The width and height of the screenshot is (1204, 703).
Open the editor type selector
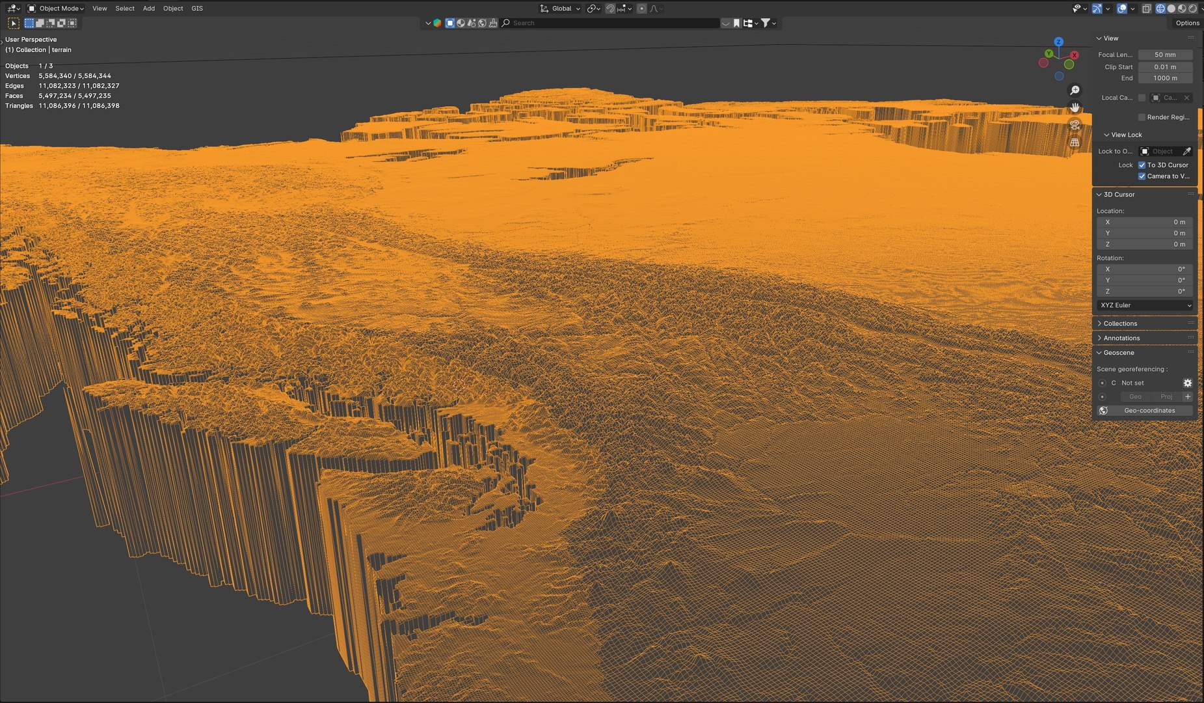(x=14, y=8)
